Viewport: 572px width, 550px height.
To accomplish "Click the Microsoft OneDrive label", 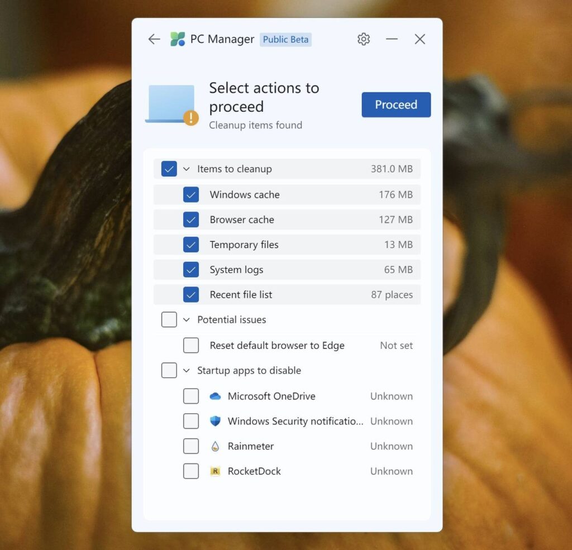I will click(271, 396).
